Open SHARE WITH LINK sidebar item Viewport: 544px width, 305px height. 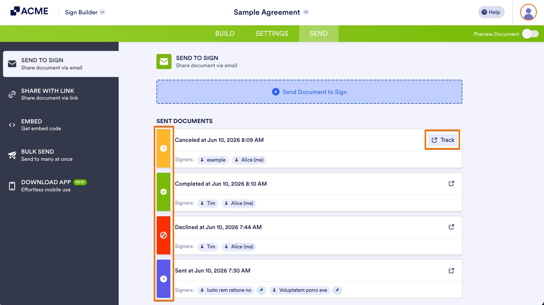pos(61,94)
